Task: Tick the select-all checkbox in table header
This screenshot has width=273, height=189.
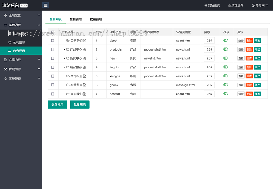Action: click(52, 32)
